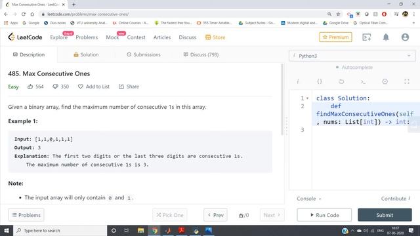The image size is (420, 236).
Task: Click the description panel scrollbar
Action: point(282,100)
